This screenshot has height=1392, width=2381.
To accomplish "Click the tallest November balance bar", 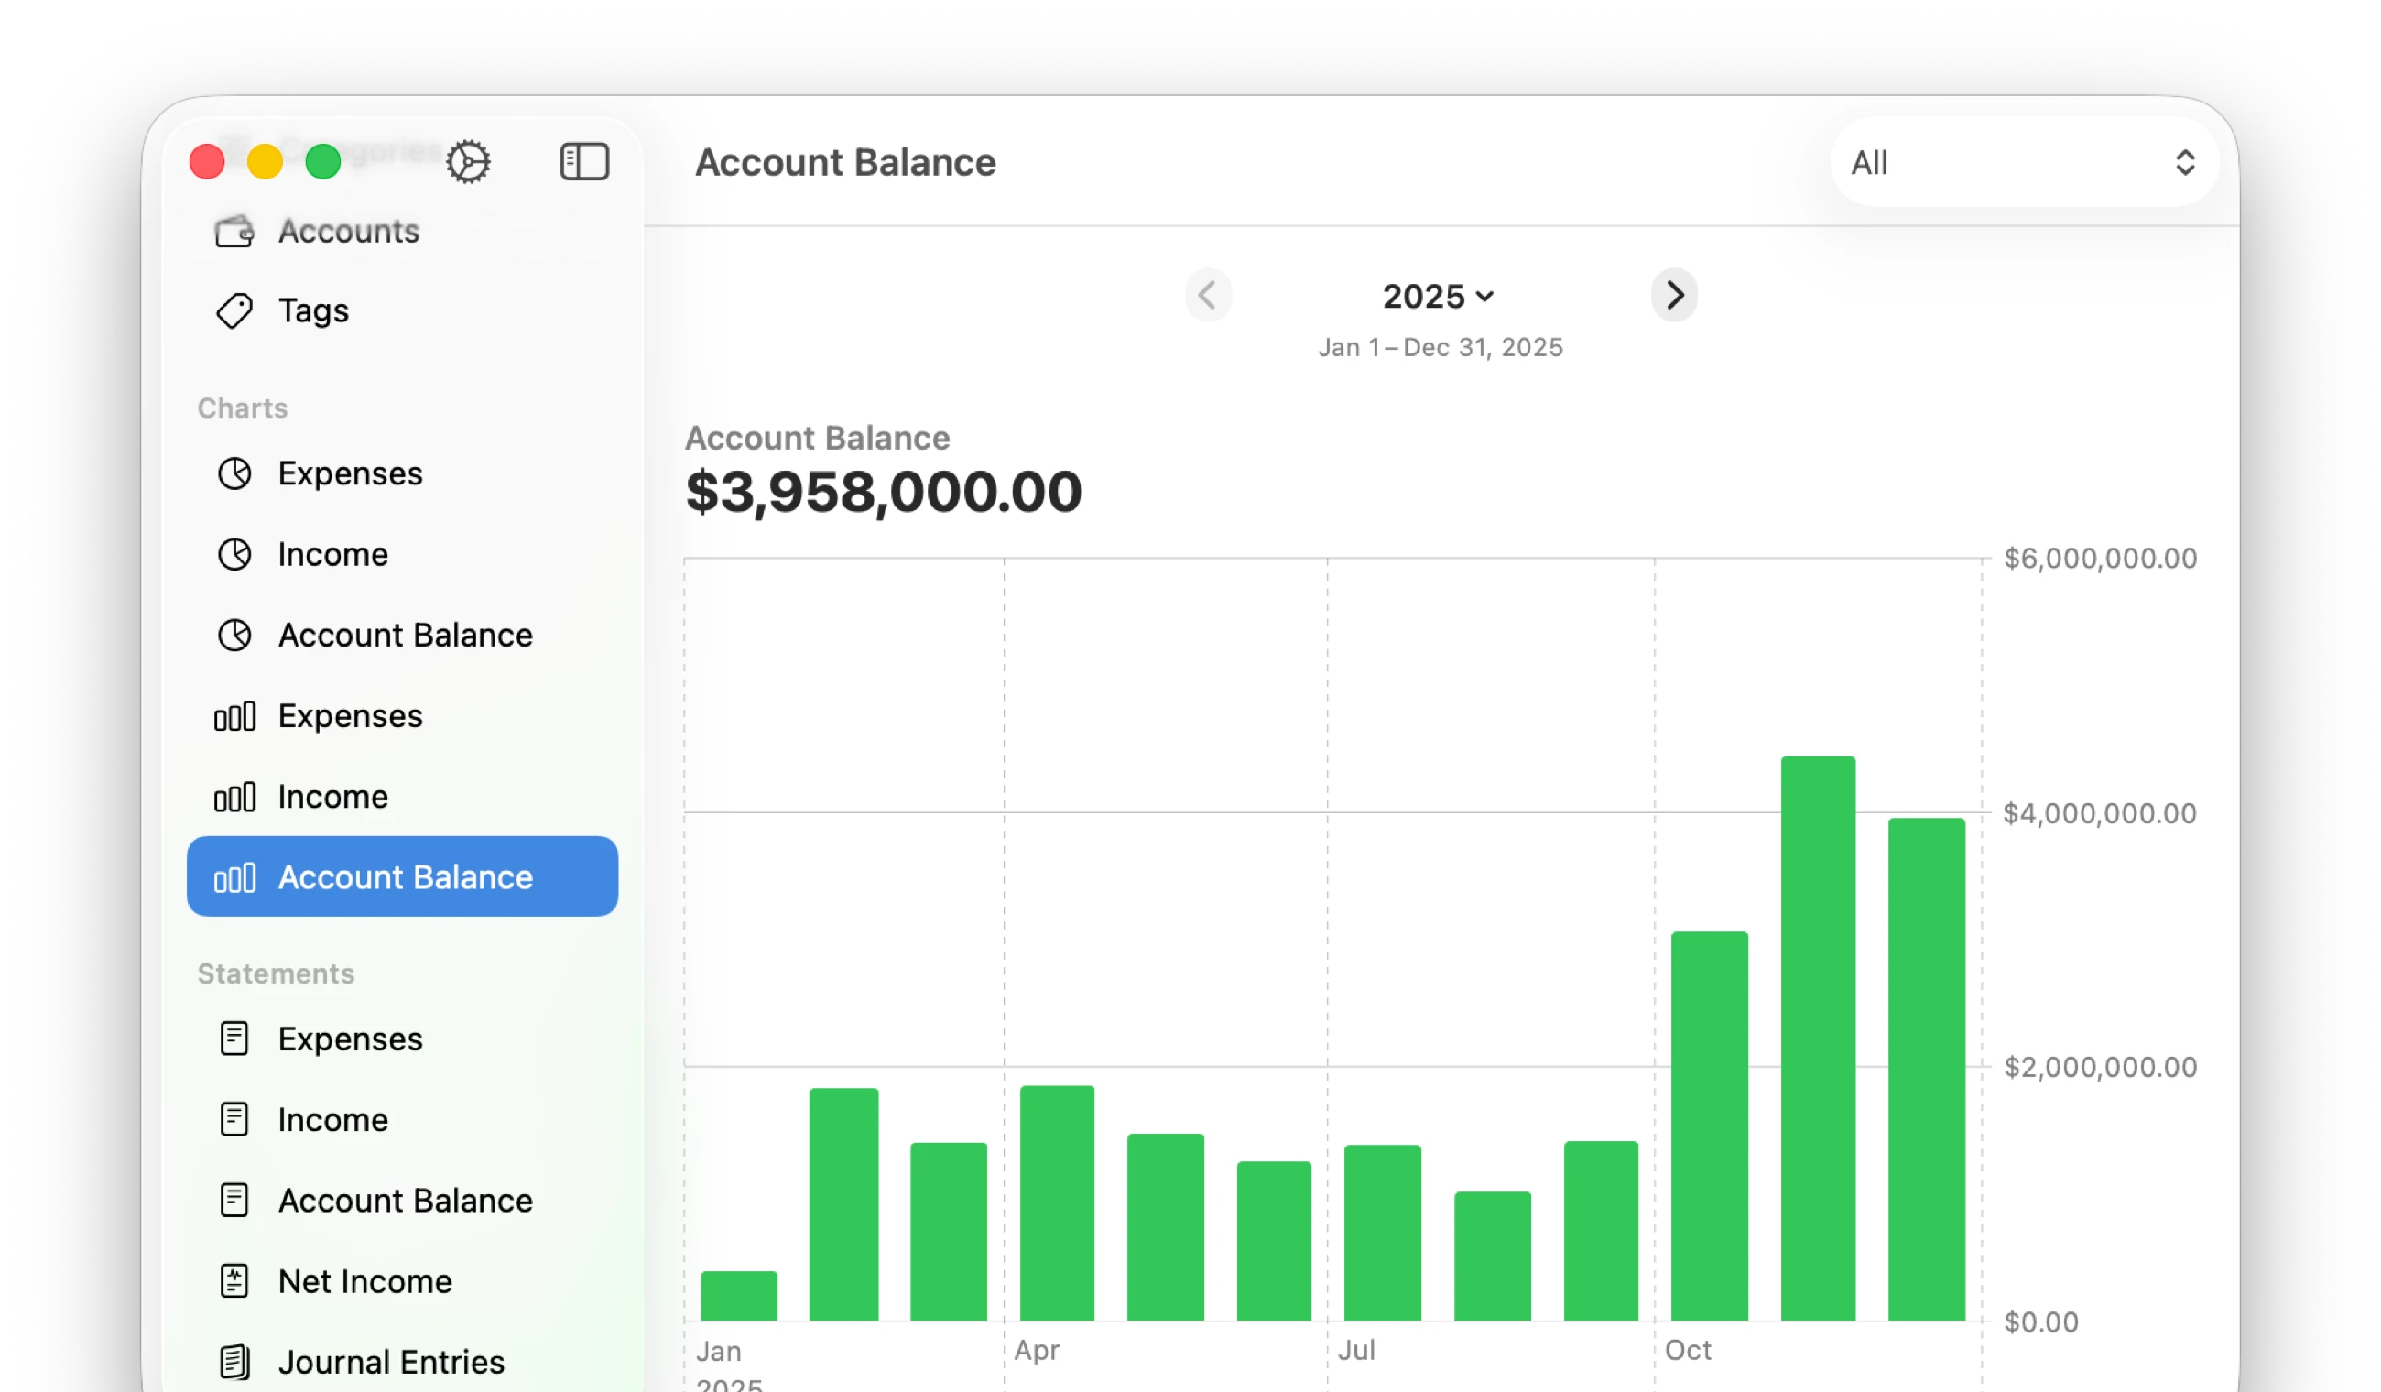I will pyautogui.click(x=1817, y=1039).
